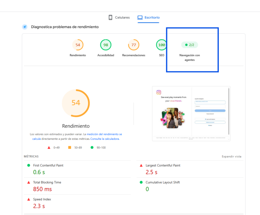The image size is (260, 215).
Task: Open the Consulta la calculadora link
Action: click(x=105, y=139)
